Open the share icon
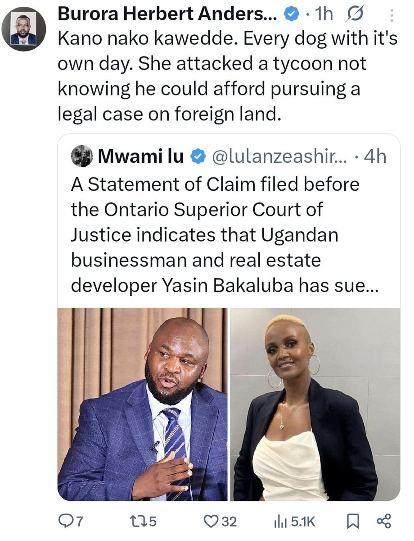The height and width of the screenshot is (541, 414). 384,522
